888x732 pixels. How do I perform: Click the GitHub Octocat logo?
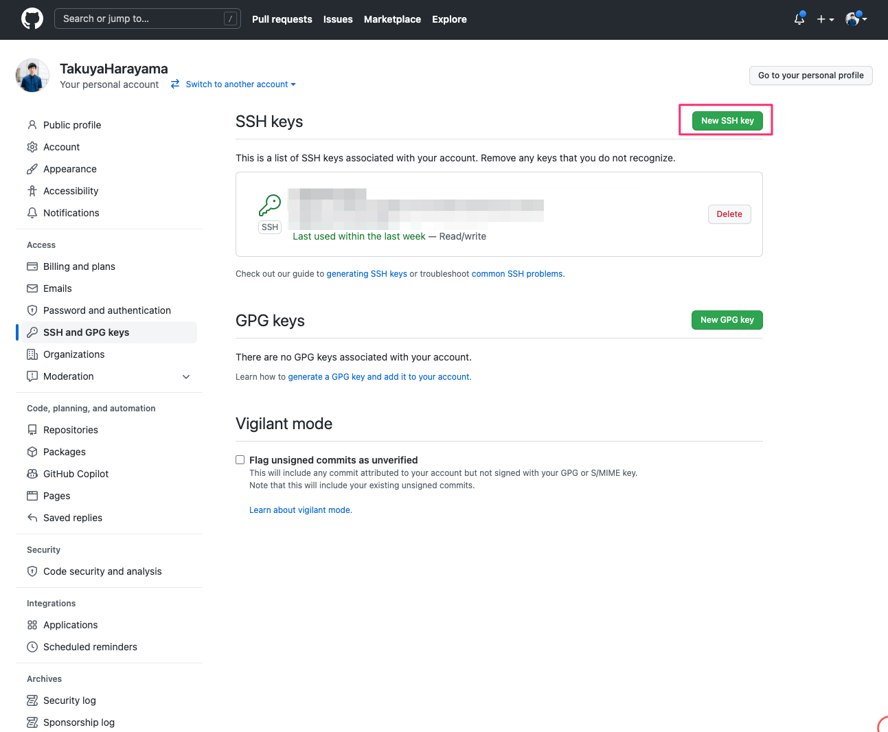[32, 19]
